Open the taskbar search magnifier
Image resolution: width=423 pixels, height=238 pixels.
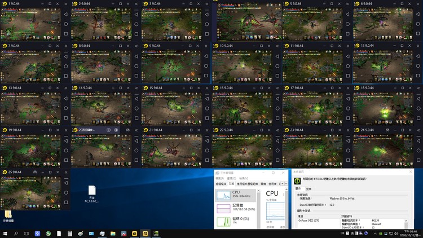[16, 233]
